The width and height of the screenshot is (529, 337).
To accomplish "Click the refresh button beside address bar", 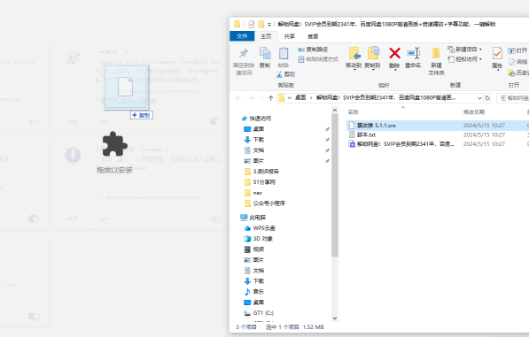I will click(487, 98).
